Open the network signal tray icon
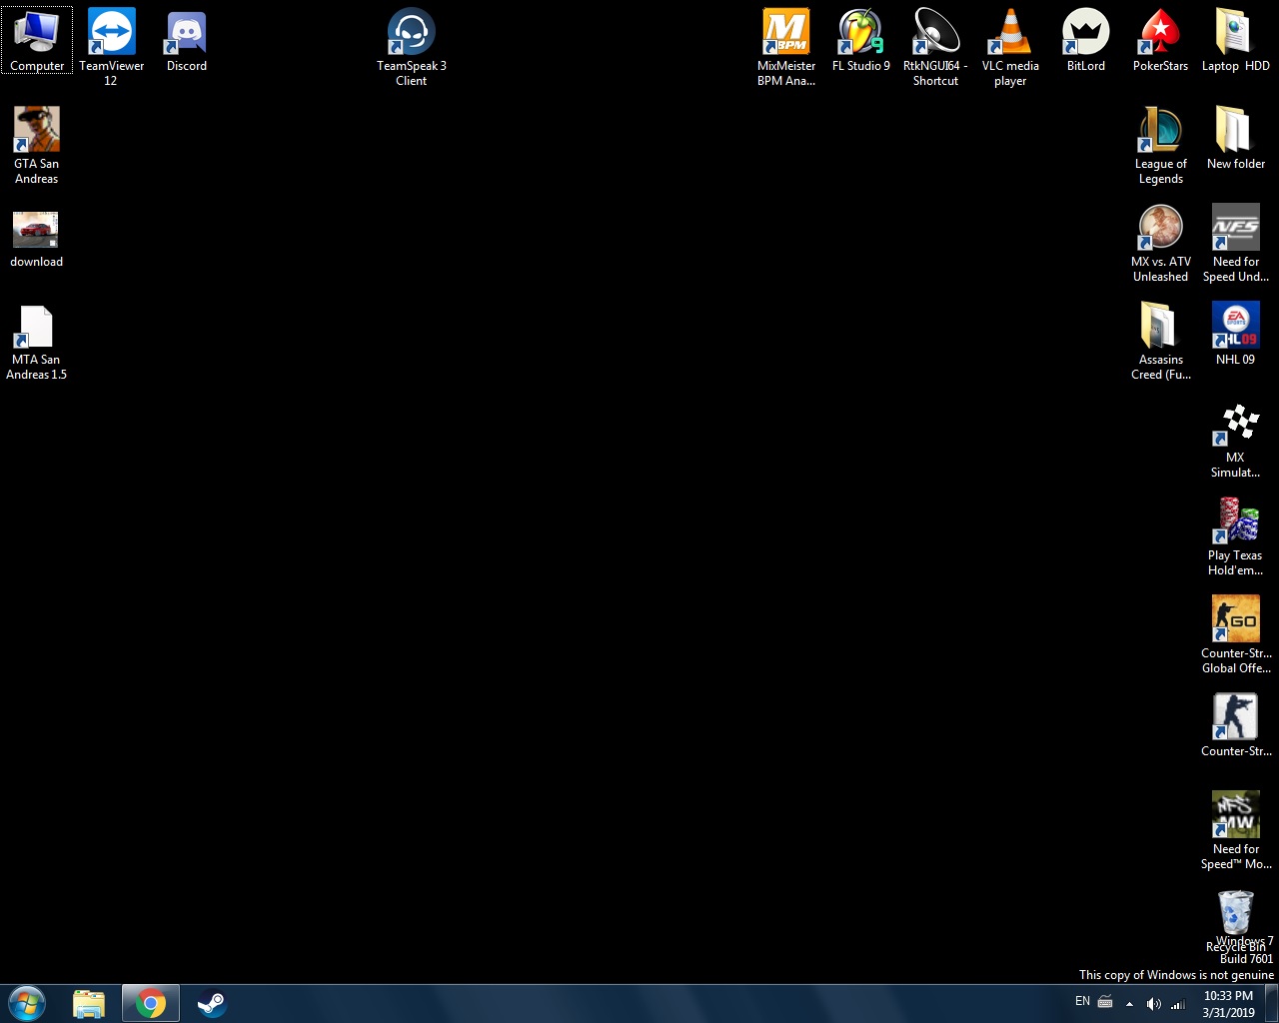 coord(1178,1004)
